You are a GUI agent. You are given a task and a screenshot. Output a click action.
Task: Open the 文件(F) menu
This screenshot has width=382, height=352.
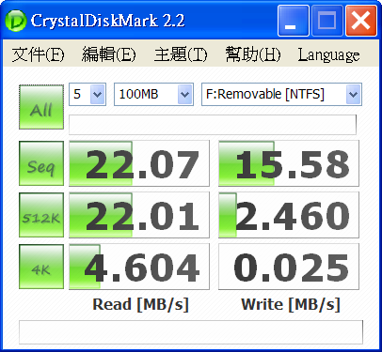38,54
